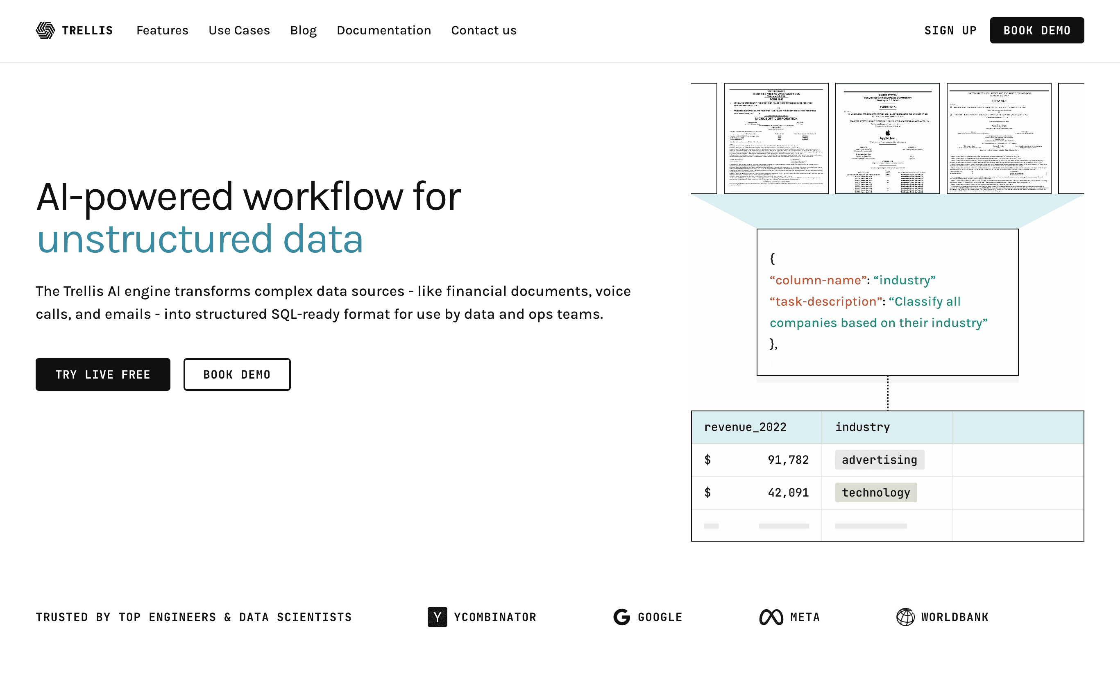
Task: Click the Contact us link
Action: point(484,30)
